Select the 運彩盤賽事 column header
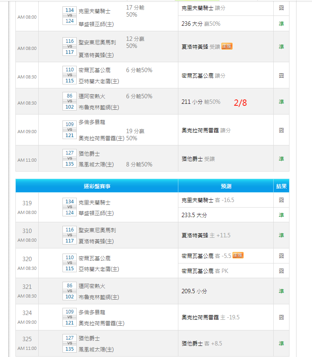The height and width of the screenshot is (357, 312). (96, 186)
